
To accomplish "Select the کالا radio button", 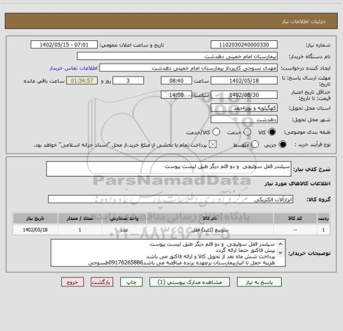I will coord(272,132).
